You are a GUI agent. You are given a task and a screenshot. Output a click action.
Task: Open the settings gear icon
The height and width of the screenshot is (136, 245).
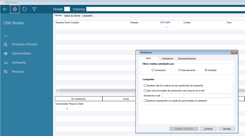click(x=15, y=9)
